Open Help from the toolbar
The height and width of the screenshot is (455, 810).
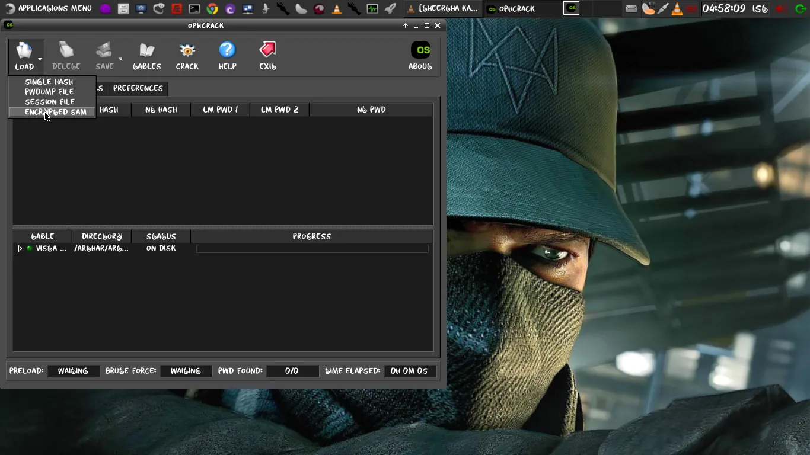[227, 56]
